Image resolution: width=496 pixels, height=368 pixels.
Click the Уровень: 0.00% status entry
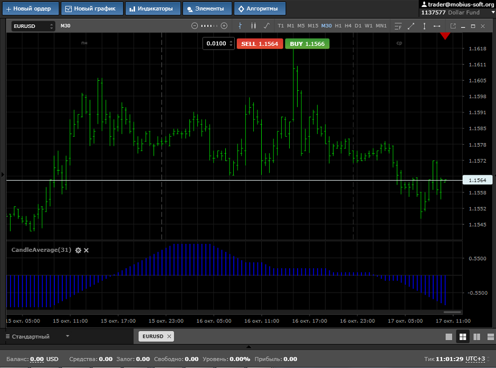coord(226,359)
